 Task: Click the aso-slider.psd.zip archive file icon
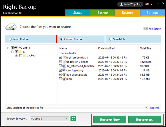[x=64, y=75]
